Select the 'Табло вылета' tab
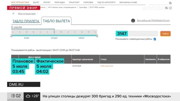Viewport: 180px width, 101px height. pyautogui.click(x=56, y=21)
